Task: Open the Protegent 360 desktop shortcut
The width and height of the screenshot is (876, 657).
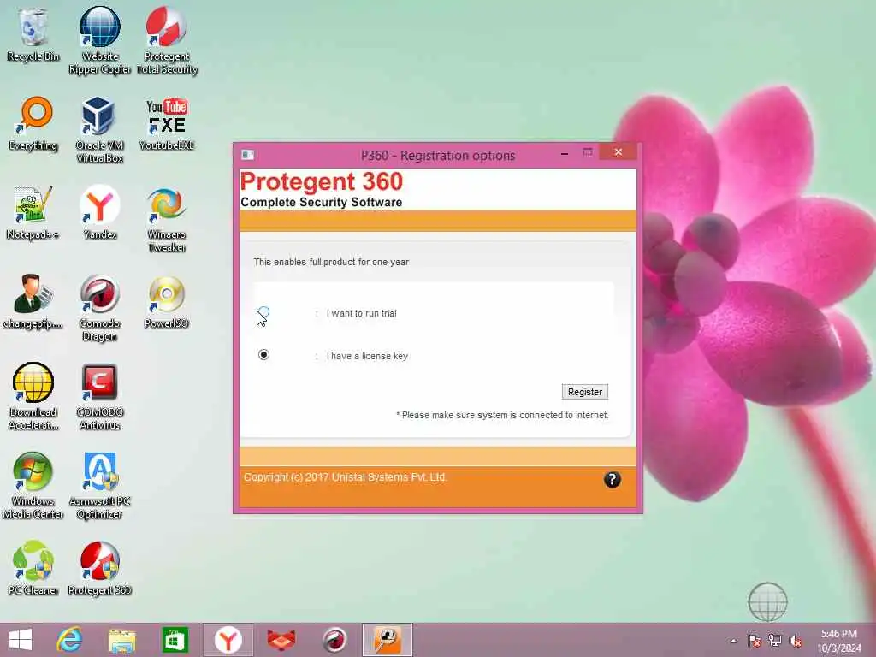Action: point(99,568)
